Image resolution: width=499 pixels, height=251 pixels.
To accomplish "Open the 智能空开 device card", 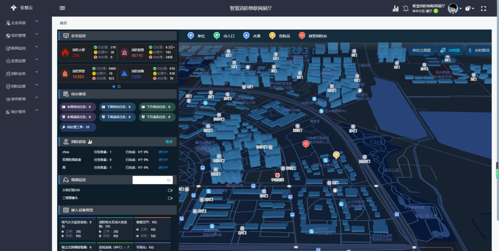I will pos(152,228).
